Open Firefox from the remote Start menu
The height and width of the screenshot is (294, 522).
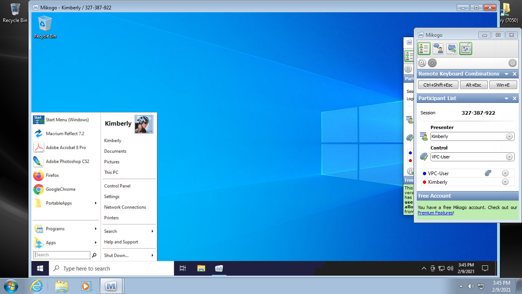[x=52, y=175]
